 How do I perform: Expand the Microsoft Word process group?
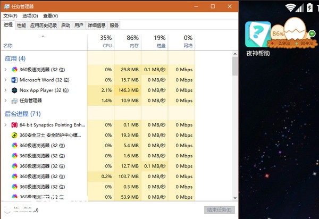(6, 80)
